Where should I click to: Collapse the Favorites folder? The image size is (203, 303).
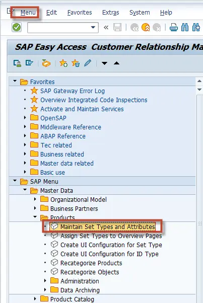point(15,81)
